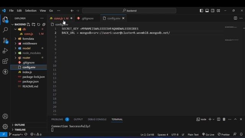
Task: Split the editor to the right
Action: click(x=235, y=18)
